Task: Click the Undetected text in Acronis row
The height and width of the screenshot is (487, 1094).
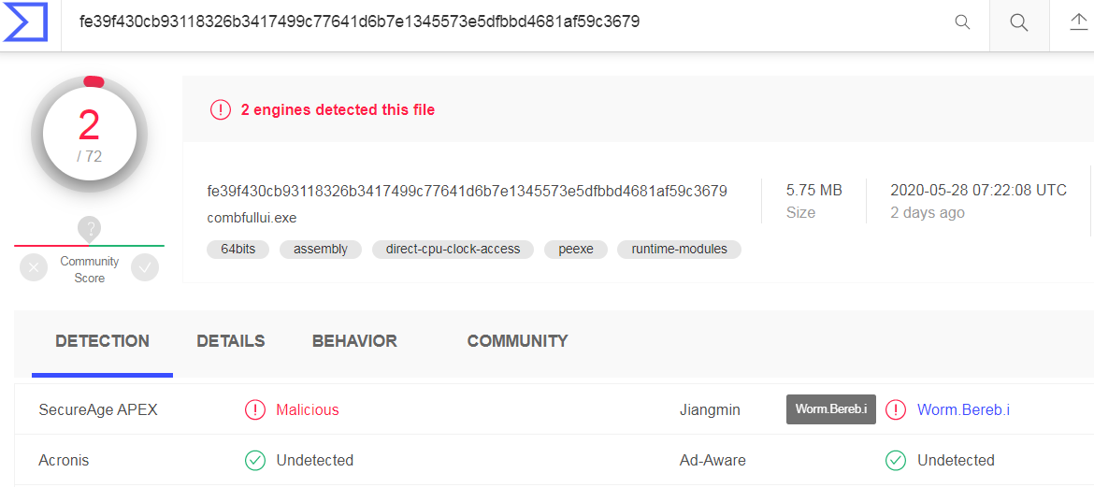Action: pos(315,461)
